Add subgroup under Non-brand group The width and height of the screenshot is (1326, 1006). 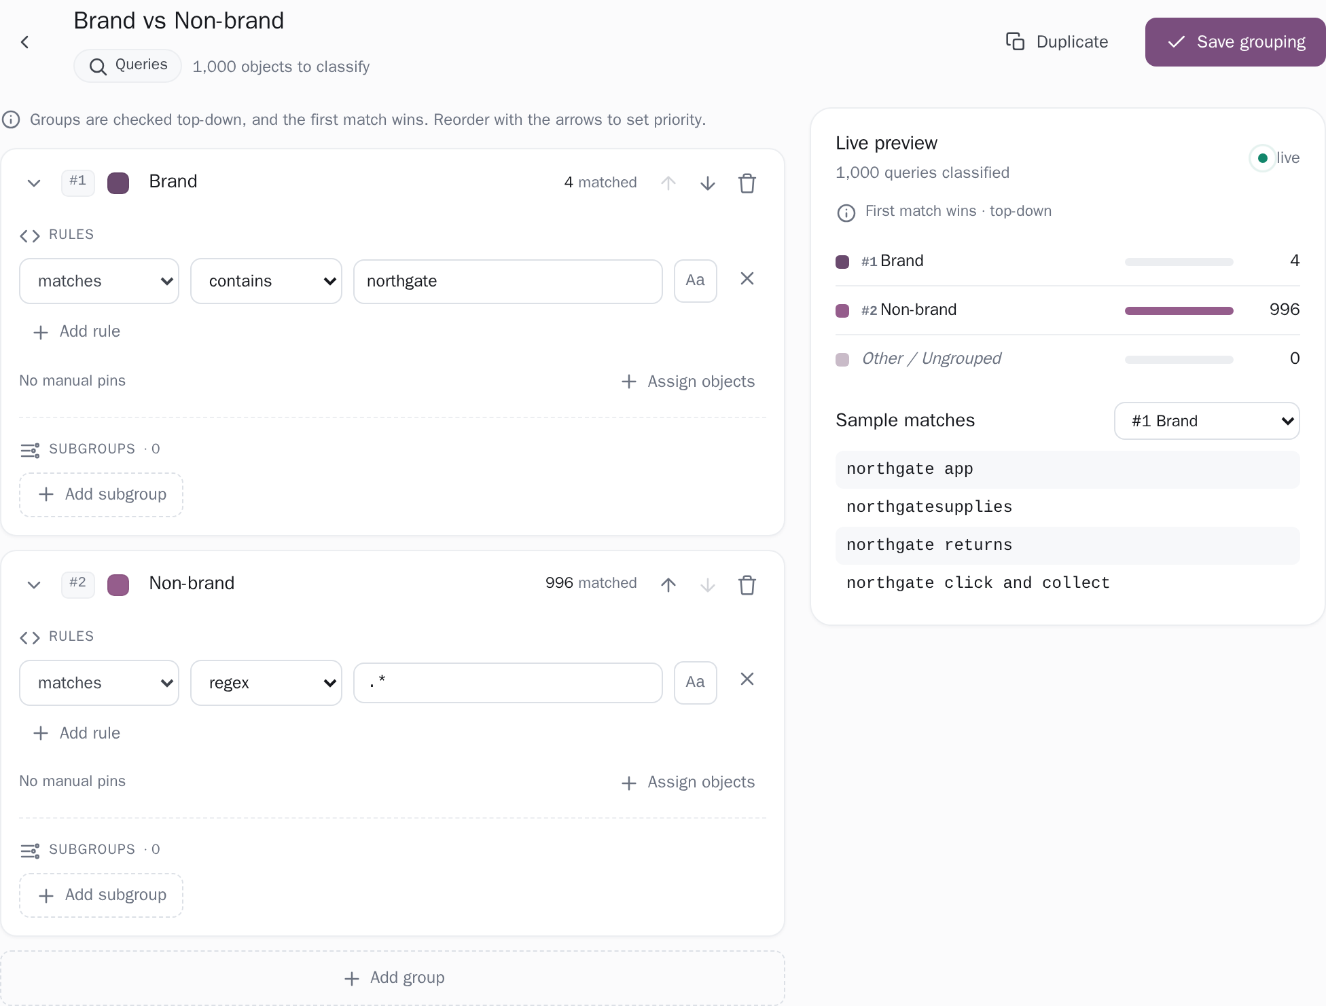[x=101, y=895]
